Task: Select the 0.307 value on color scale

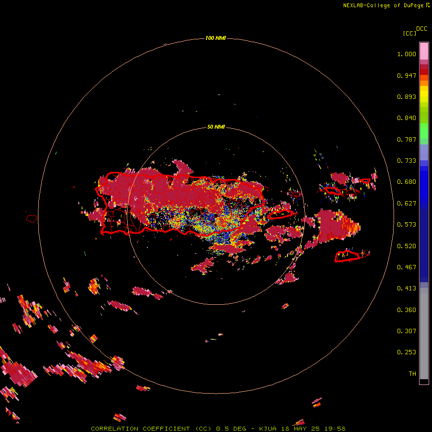Action: tap(407, 331)
